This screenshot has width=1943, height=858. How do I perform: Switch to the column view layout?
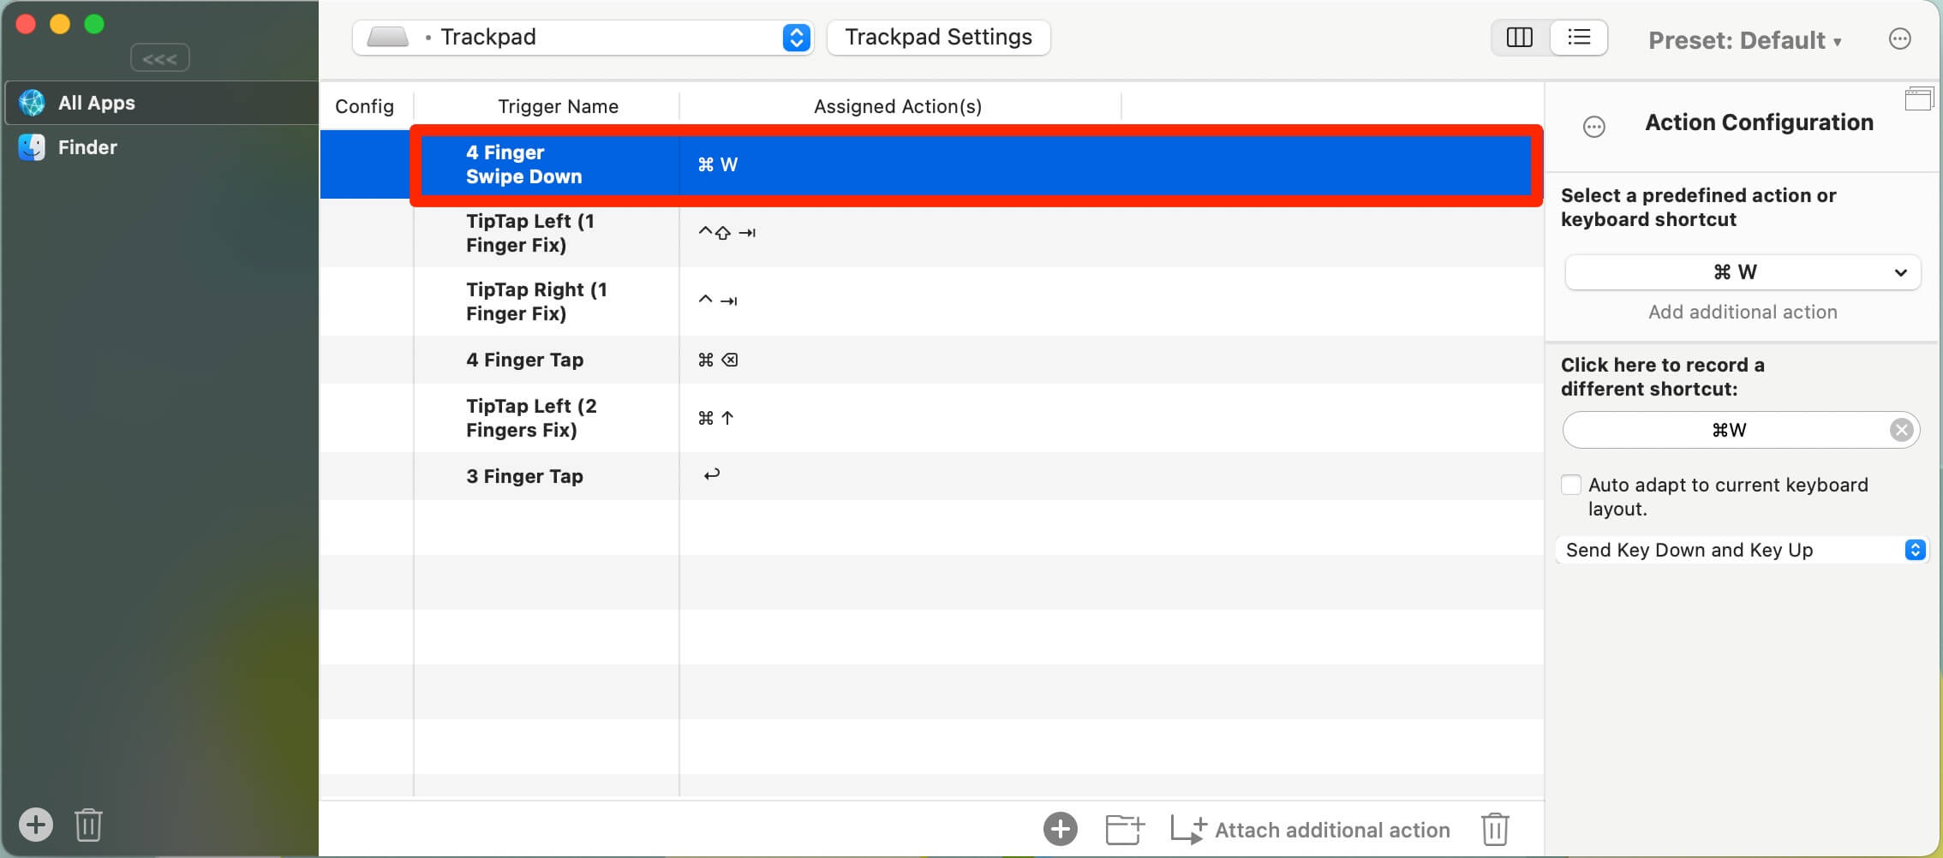point(1520,38)
